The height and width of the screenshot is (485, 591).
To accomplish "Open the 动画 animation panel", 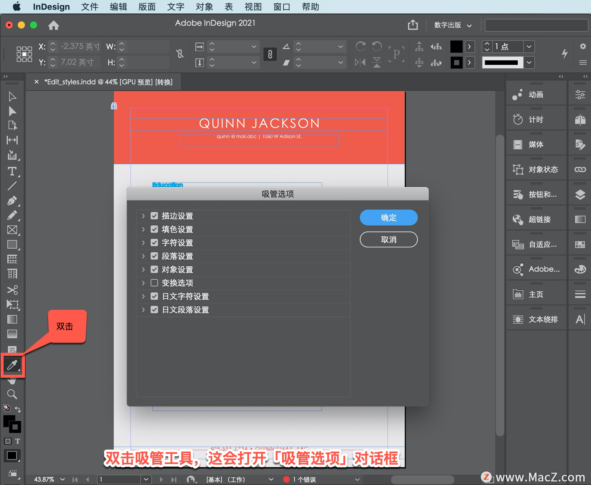I will [x=536, y=95].
